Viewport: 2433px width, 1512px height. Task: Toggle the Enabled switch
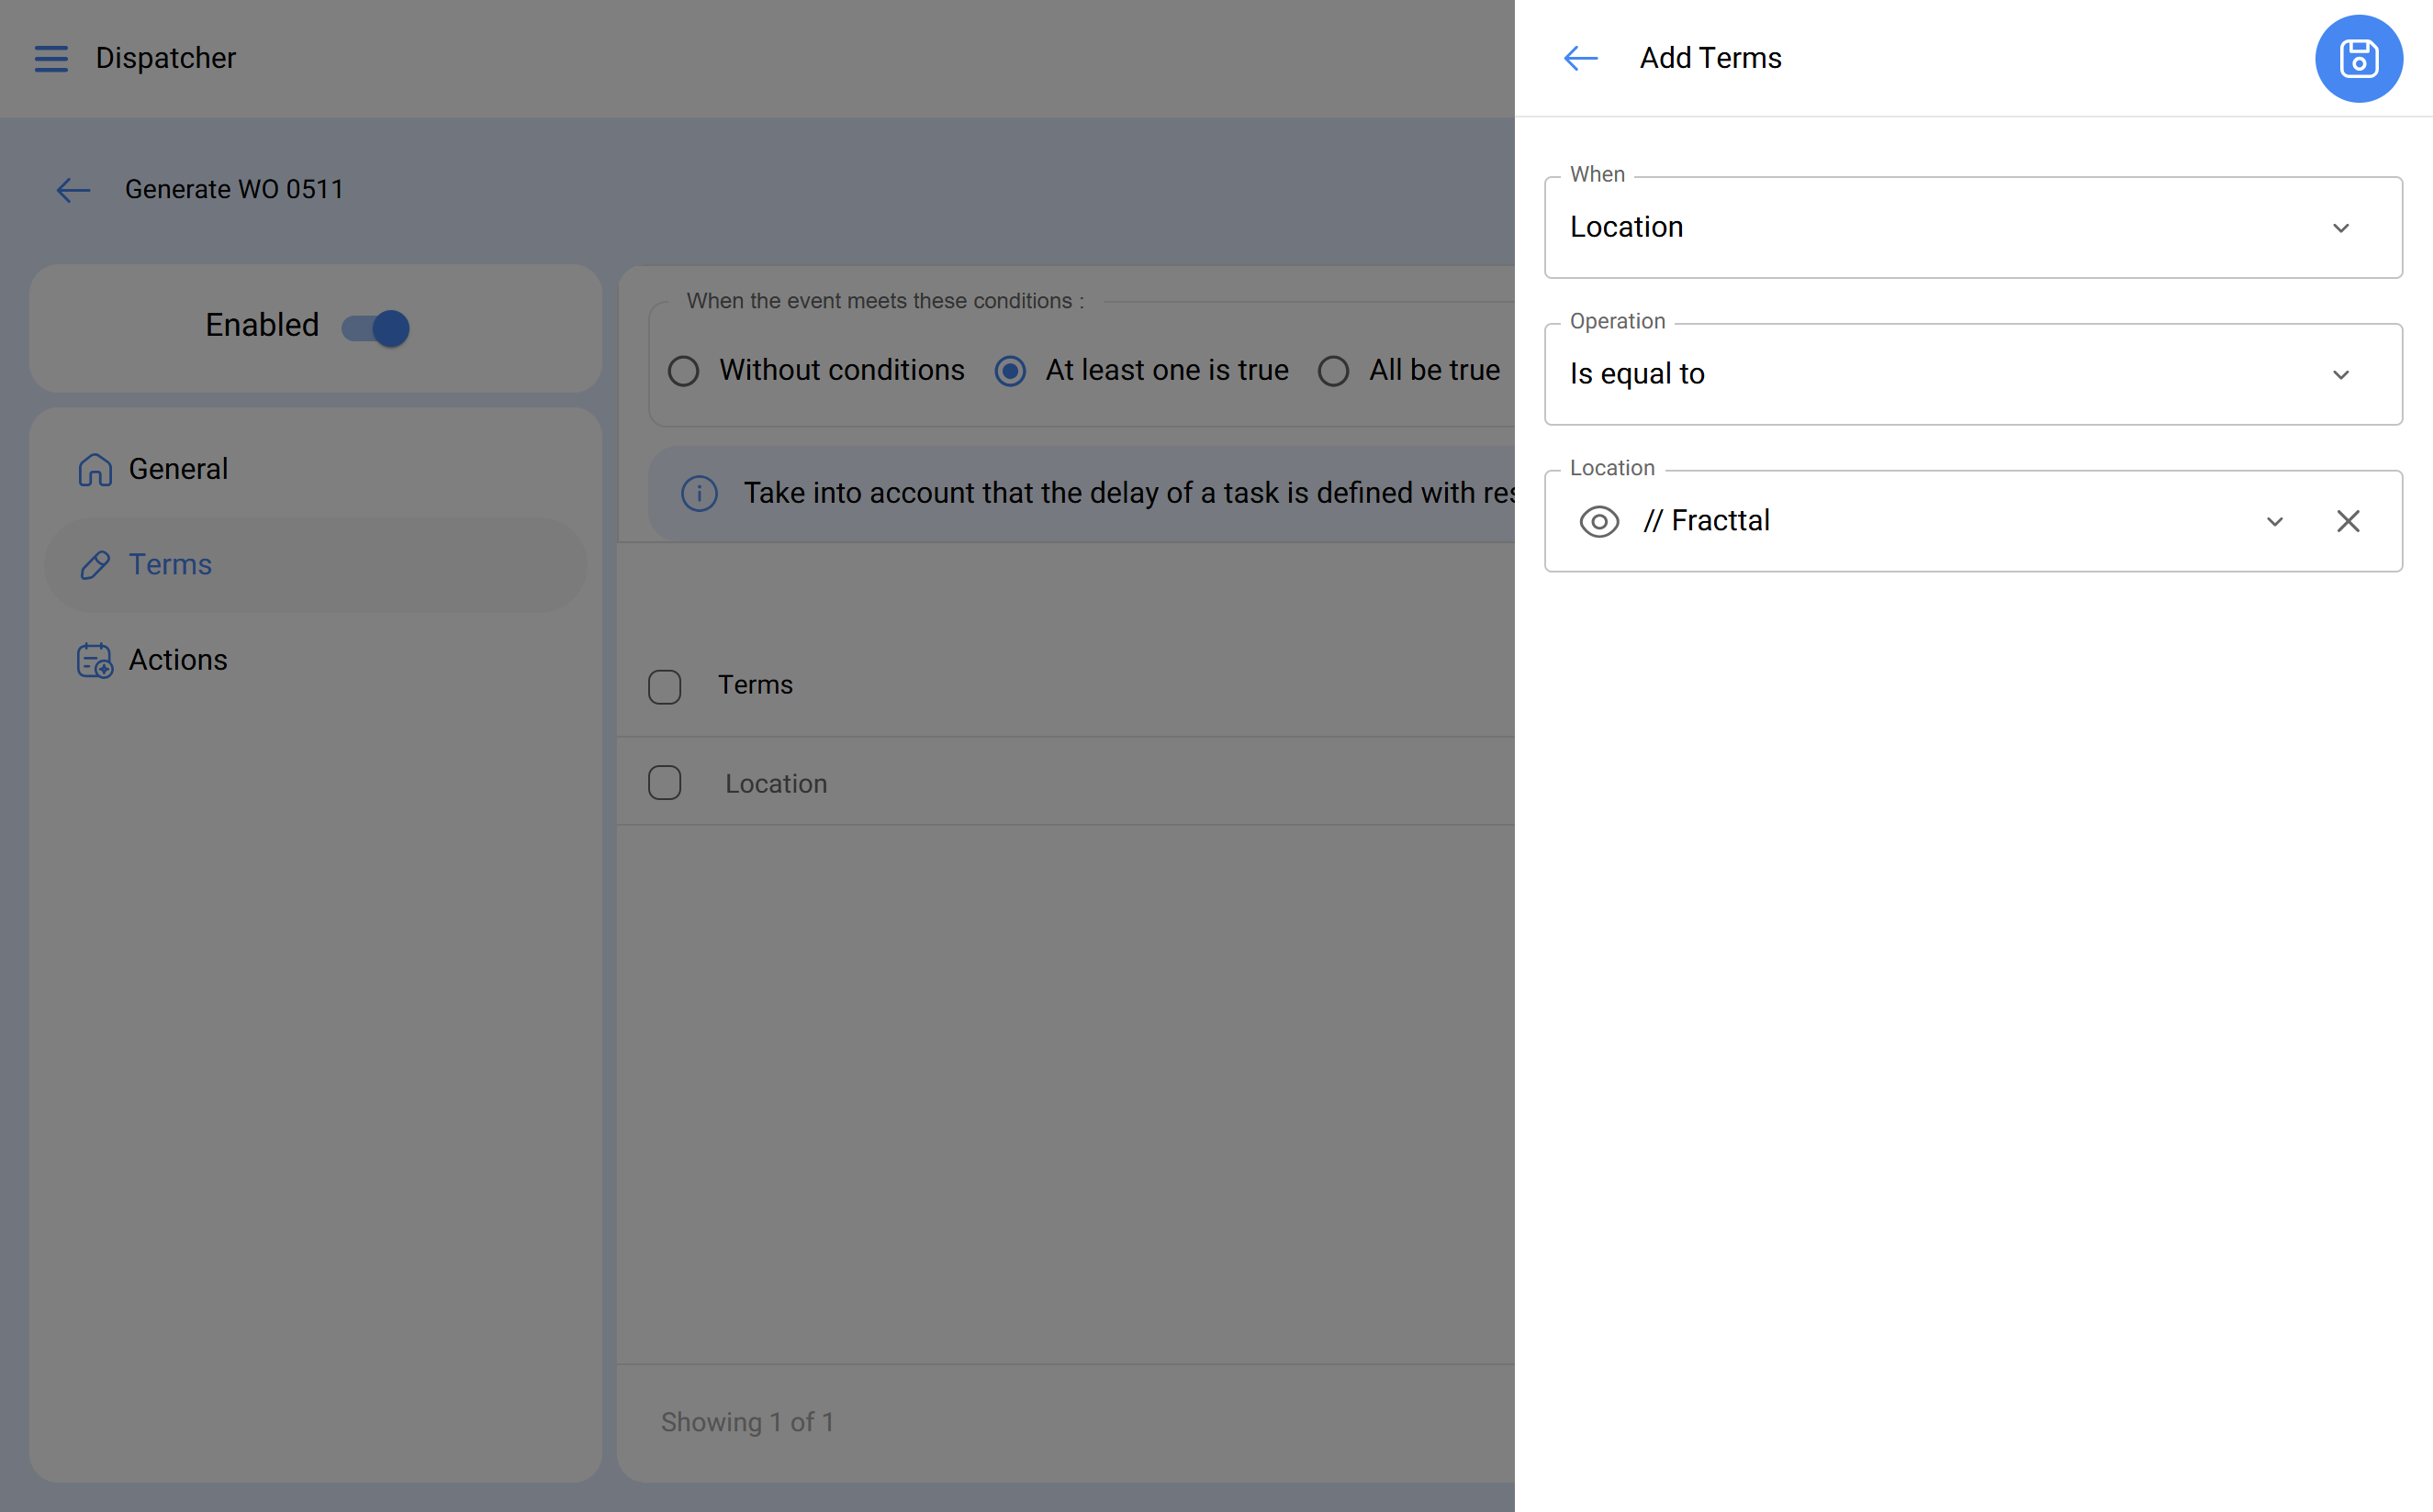coord(376,327)
